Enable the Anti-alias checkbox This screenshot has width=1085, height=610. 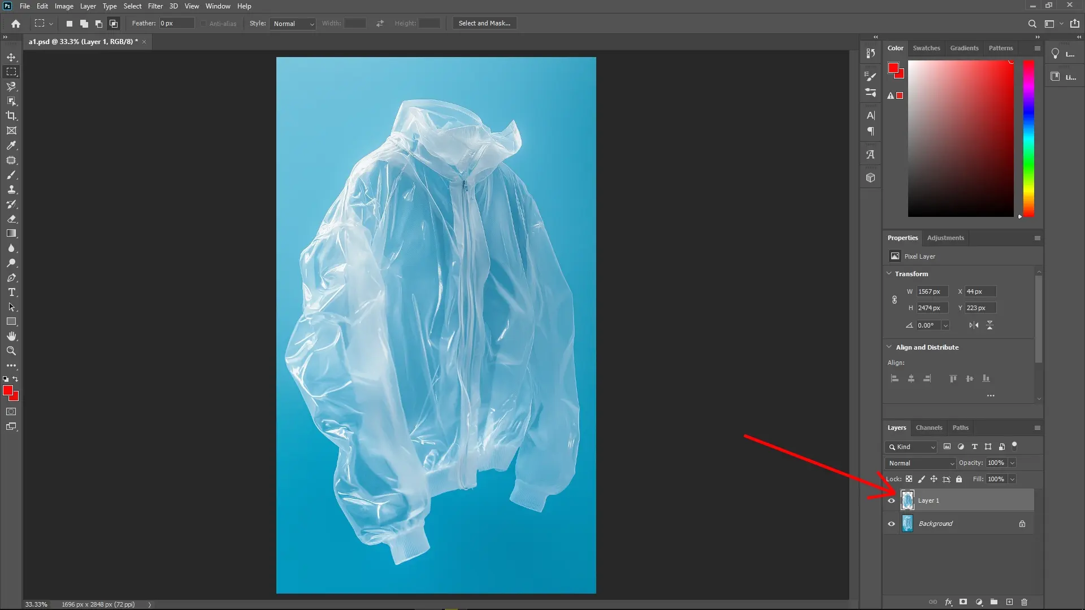pos(203,23)
